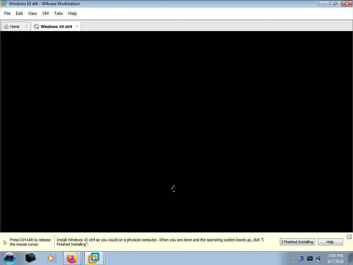
Task: Show hidden system tray icons
Action: click(x=293, y=259)
